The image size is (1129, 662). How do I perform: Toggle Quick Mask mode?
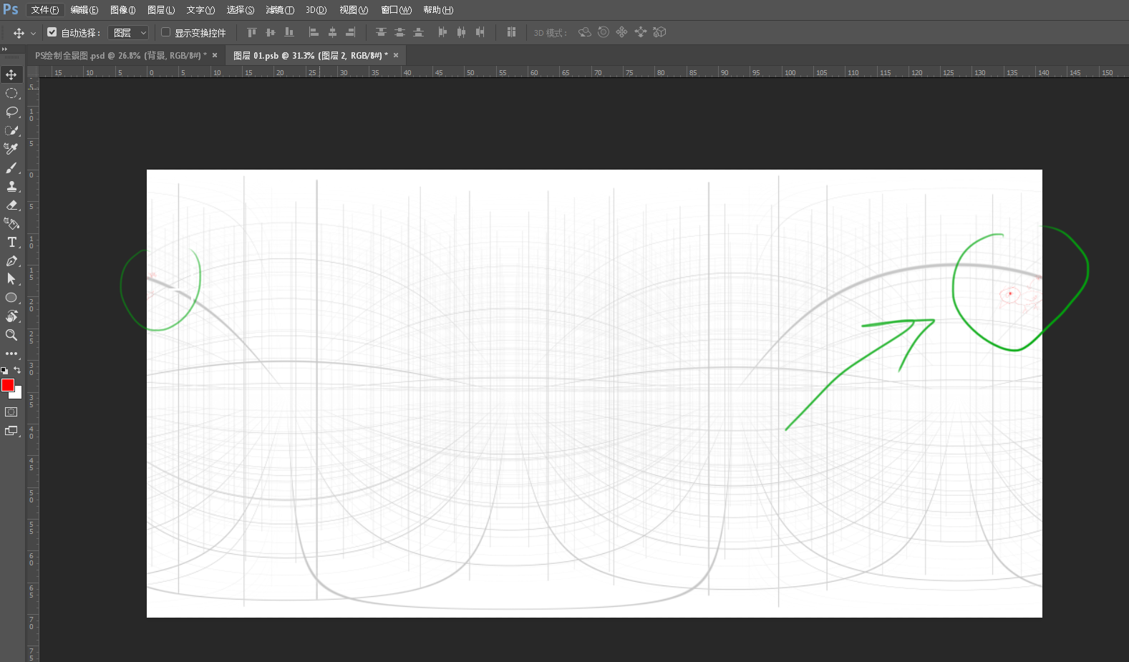pyautogui.click(x=11, y=412)
